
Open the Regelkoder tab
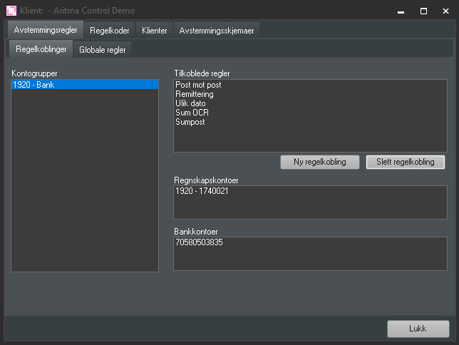coord(109,31)
